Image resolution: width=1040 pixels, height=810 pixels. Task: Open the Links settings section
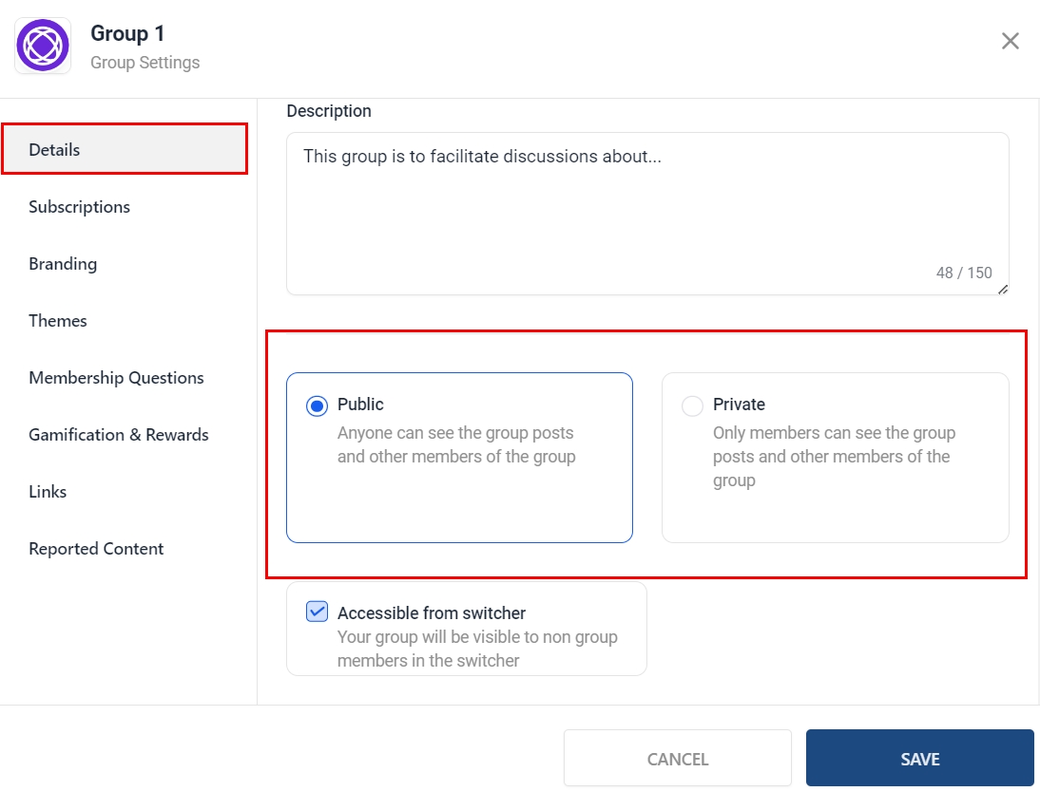[48, 492]
